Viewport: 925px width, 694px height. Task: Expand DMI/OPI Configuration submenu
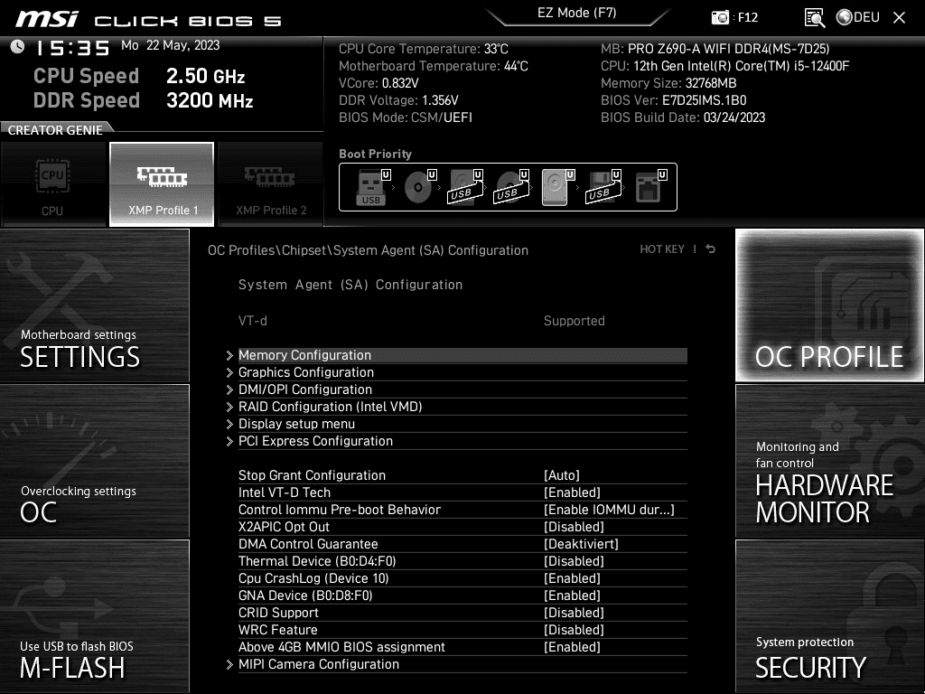point(462,389)
